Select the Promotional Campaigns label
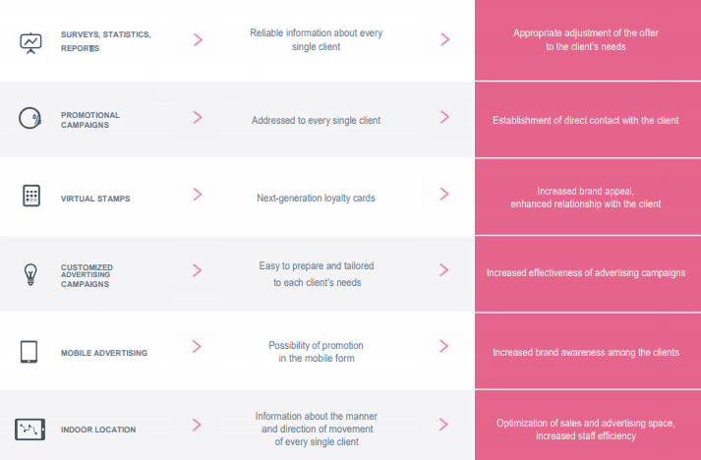The height and width of the screenshot is (460, 701). [x=90, y=120]
